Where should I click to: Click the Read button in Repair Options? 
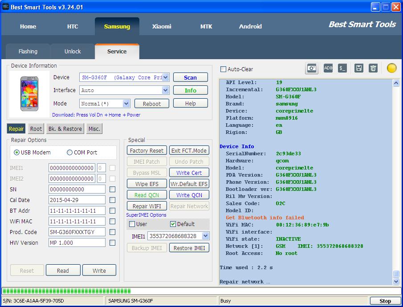[x=63, y=270]
